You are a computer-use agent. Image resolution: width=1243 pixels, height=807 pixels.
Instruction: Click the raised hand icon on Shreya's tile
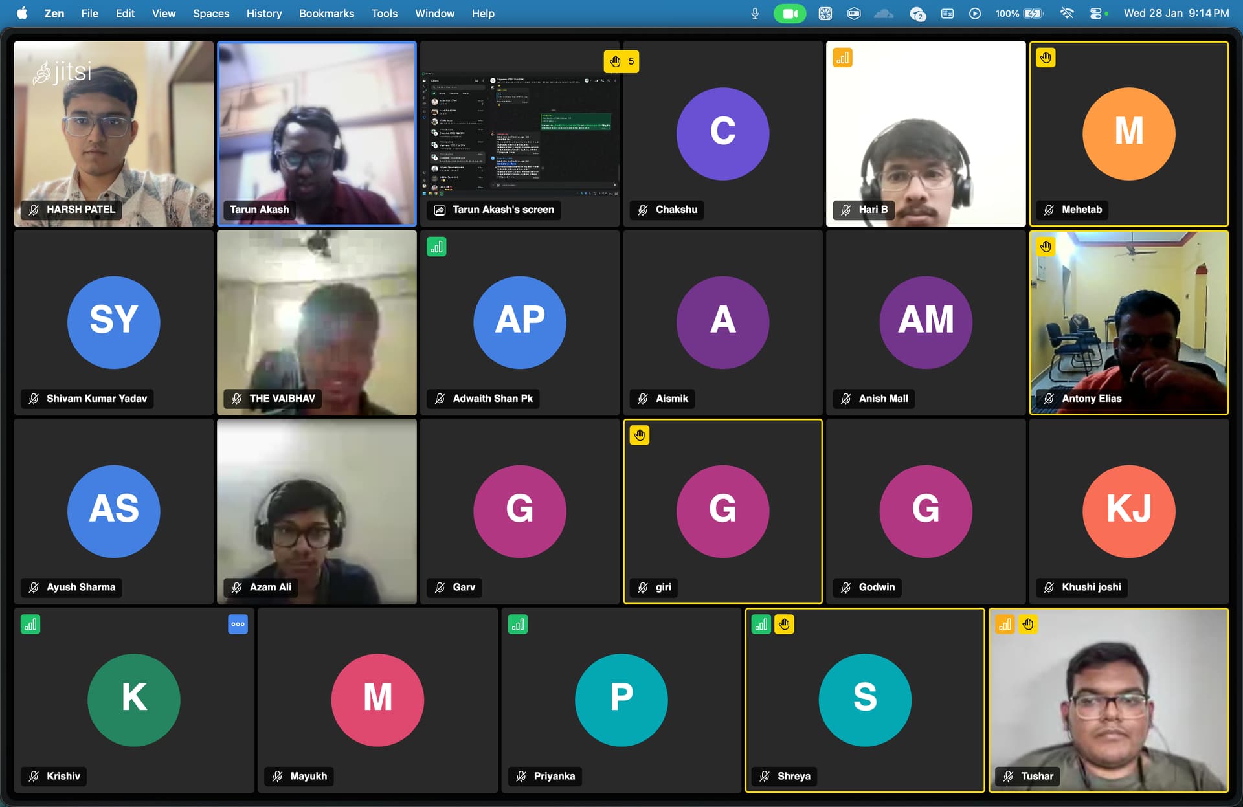click(x=784, y=624)
